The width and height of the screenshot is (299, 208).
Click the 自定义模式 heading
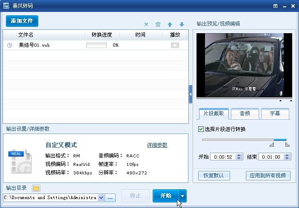61,145
